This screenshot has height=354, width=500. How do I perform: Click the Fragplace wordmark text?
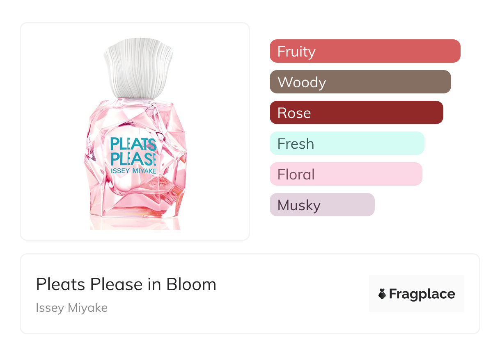pyautogui.click(x=422, y=294)
